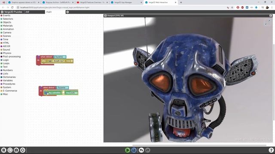Open the browser profile avatar
The width and height of the screenshot is (275, 154).
267,8
